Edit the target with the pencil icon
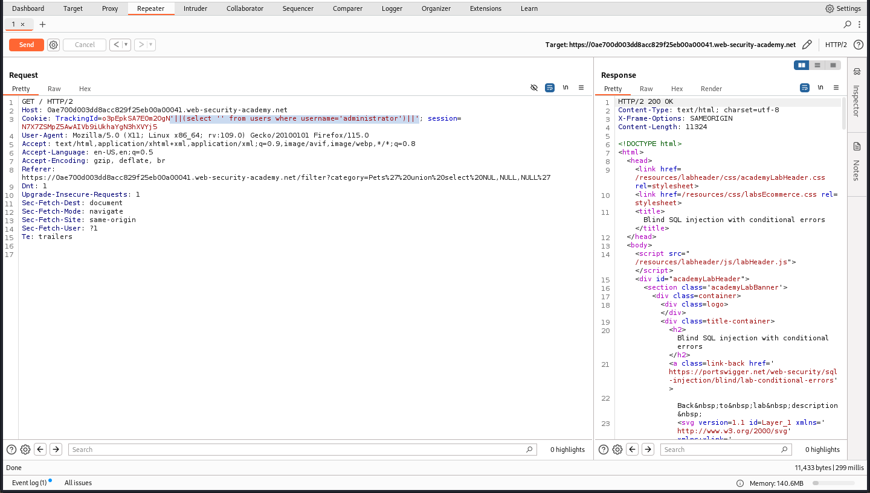Viewport: 870px width, 493px height. click(807, 45)
